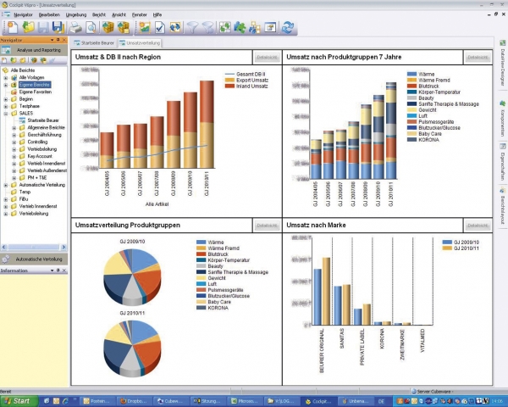Click the print preview magnifier icon
This screenshot has height=407, width=508.
point(91,27)
